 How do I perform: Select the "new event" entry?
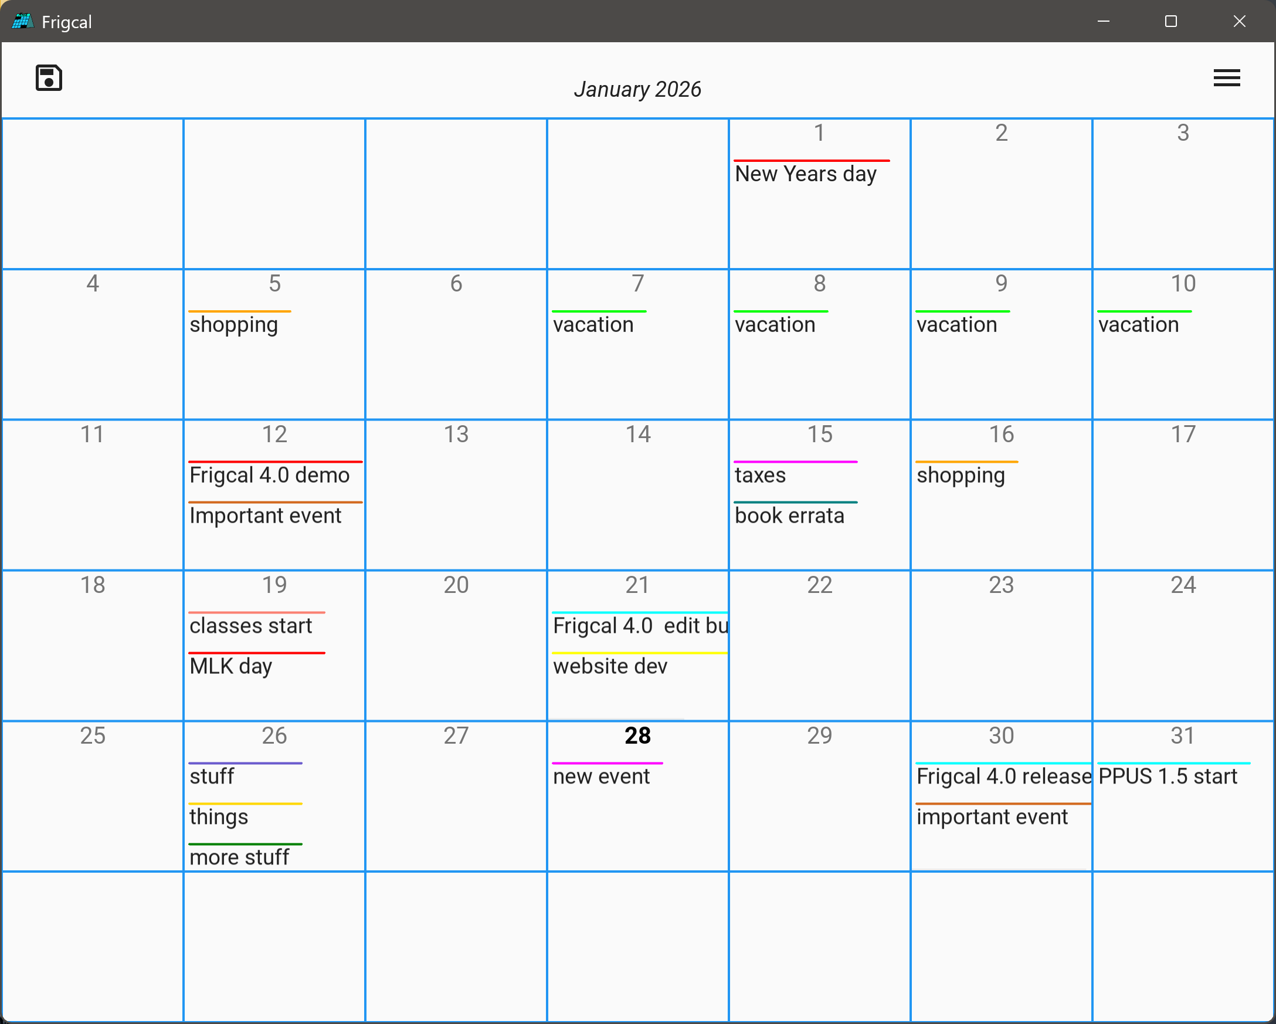click(x=601, y=777)
